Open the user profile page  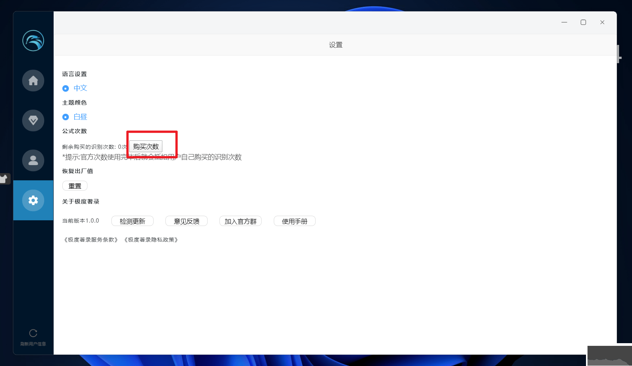[x=33, y=161]
